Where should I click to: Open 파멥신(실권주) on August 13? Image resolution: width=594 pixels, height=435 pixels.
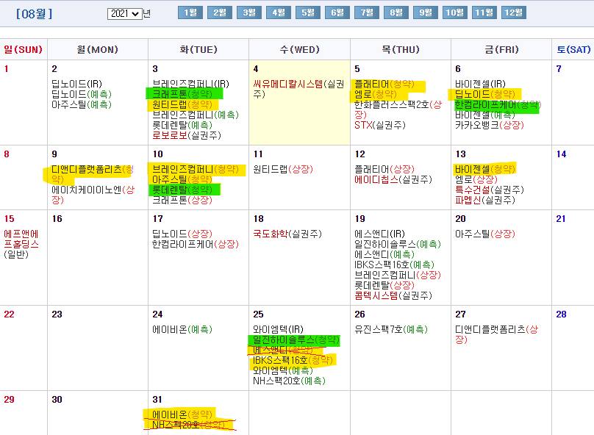[485, 200]
